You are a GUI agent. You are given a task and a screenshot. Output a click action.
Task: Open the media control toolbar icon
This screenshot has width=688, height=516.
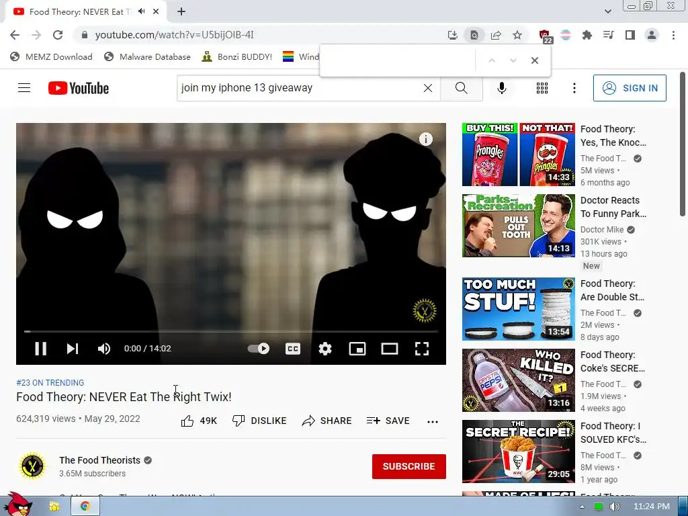click(x=609, y=35)
